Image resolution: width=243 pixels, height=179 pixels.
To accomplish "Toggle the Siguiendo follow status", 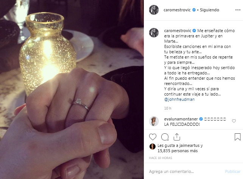I will (x=209, y=10).
